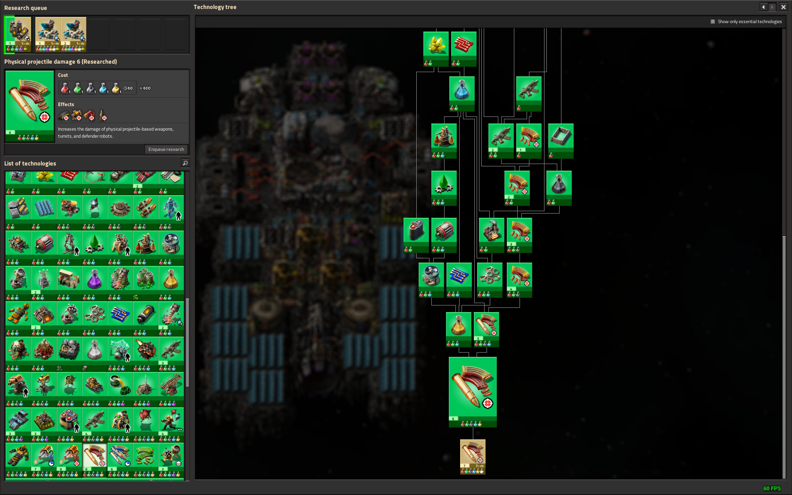The height and width of the screenshot is (495, 792).
Task: Pick Worker robot cargo size 3 in list
Action: coord(171,459)
